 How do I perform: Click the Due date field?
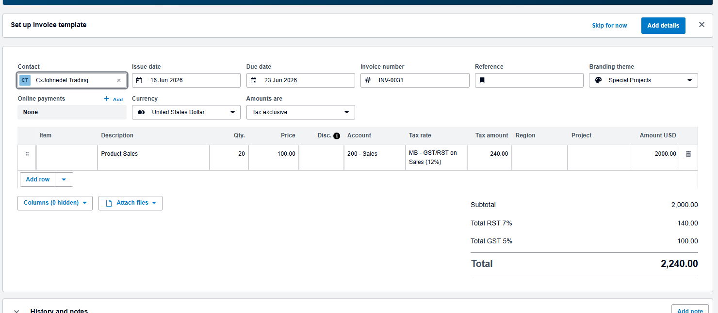pos(301,80)
